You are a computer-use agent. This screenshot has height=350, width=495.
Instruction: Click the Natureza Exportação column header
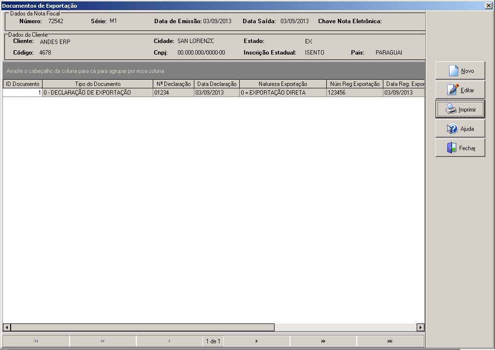coord(283,84)
